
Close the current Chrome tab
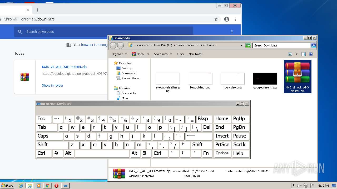point(28,10)
